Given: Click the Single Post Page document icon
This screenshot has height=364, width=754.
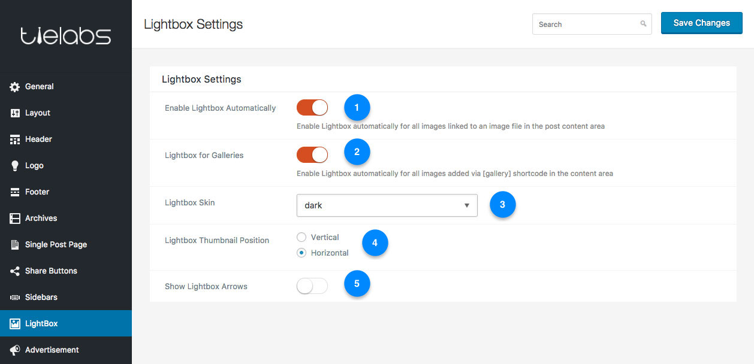Looking at the screenshot, I should click(x=15, y=245).
